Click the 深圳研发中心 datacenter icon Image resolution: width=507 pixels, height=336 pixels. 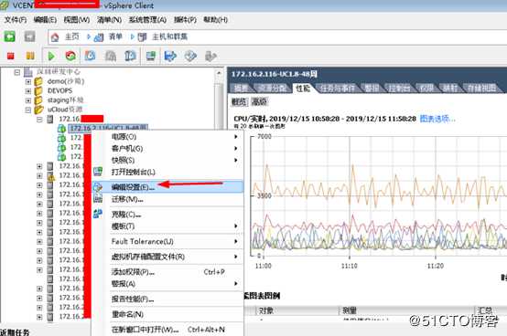click(x=28, y=72)
